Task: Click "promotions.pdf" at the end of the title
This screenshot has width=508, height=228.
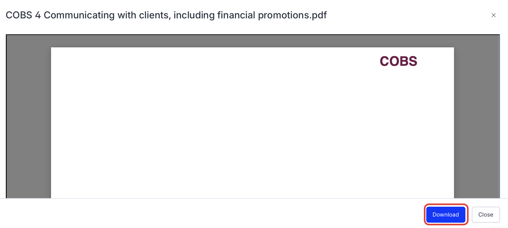Action: point(292,15)
